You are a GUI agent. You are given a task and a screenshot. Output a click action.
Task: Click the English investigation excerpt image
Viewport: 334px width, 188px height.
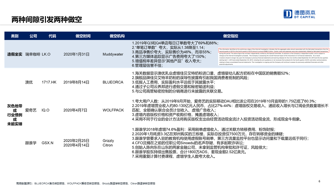[x=274, y=56]
